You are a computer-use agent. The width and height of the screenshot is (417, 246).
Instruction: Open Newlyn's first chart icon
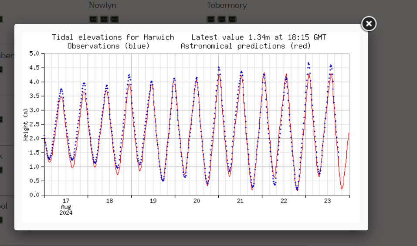[93, 19]
